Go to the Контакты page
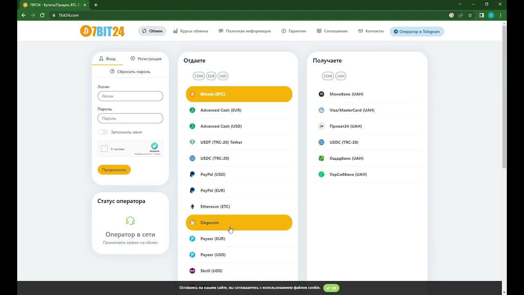Screen dimensions: 524x295 (371, 31)
